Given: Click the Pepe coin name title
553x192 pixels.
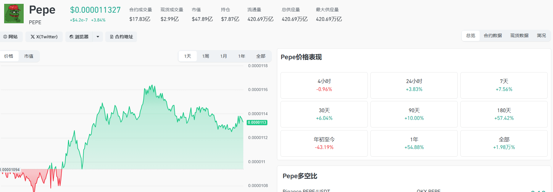Looking at the screenshot, I should point(42,10).
